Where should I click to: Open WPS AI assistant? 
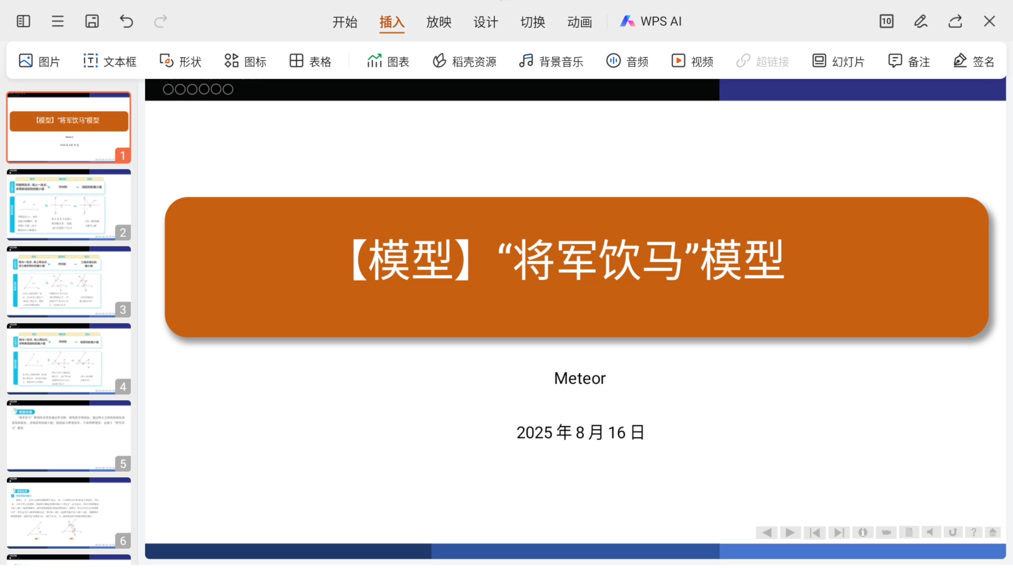point(651,21)
